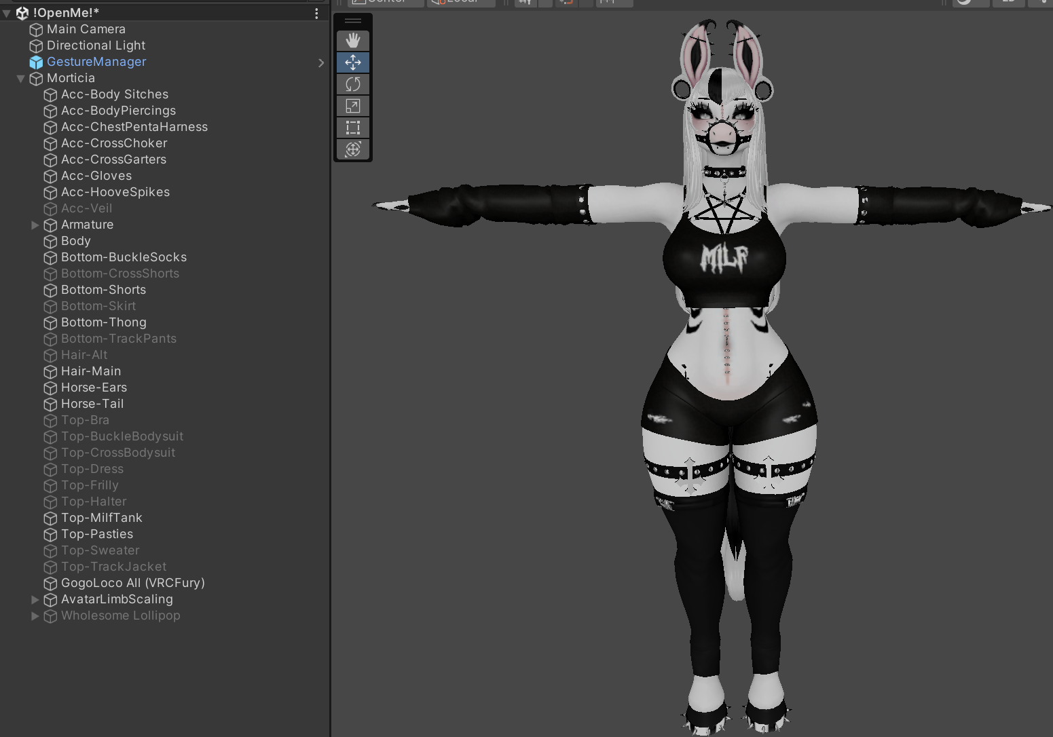The height and width of the screenshot is (737, 1053).
Task: Collapse the !OpenMe! scene hierarchy
Action: tap(7, 13)
